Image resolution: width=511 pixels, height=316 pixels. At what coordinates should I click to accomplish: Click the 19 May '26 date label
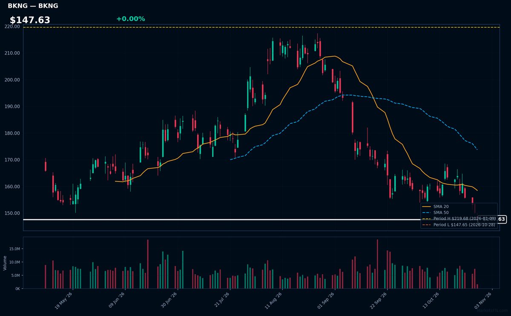click(x=64, y=301)
